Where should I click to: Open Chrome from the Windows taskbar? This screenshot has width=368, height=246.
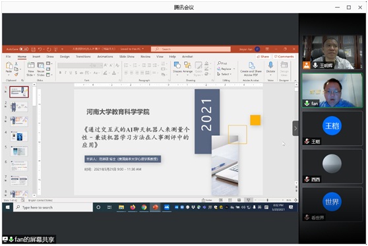(144, 207)
